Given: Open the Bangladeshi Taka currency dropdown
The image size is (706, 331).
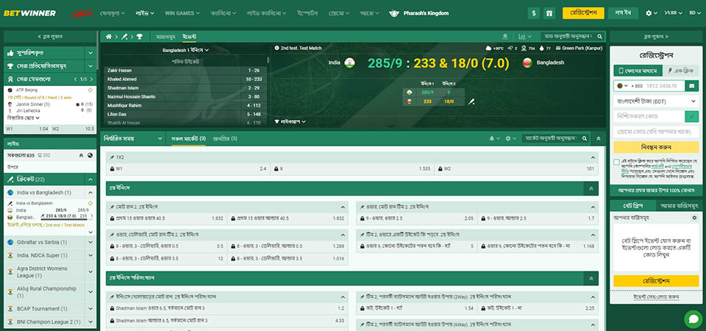Looking at the screenshot, I should coord(655,102).
